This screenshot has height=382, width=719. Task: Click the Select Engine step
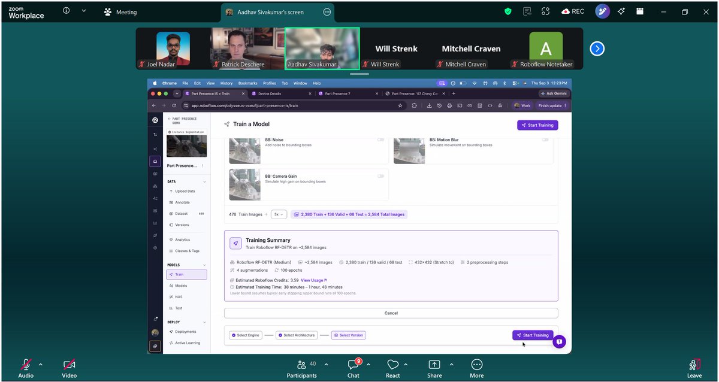click(246, 335)
